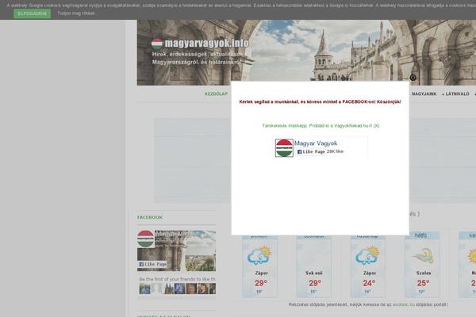This screenshot has height=317, width=476.
Task: Follow the VágyokNeked.hu promo link in the popup
Action: pos(321,125)
